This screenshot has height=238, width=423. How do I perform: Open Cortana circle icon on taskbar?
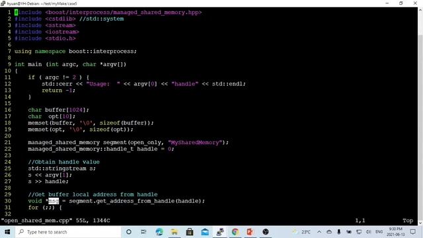(x=129, y=232)
